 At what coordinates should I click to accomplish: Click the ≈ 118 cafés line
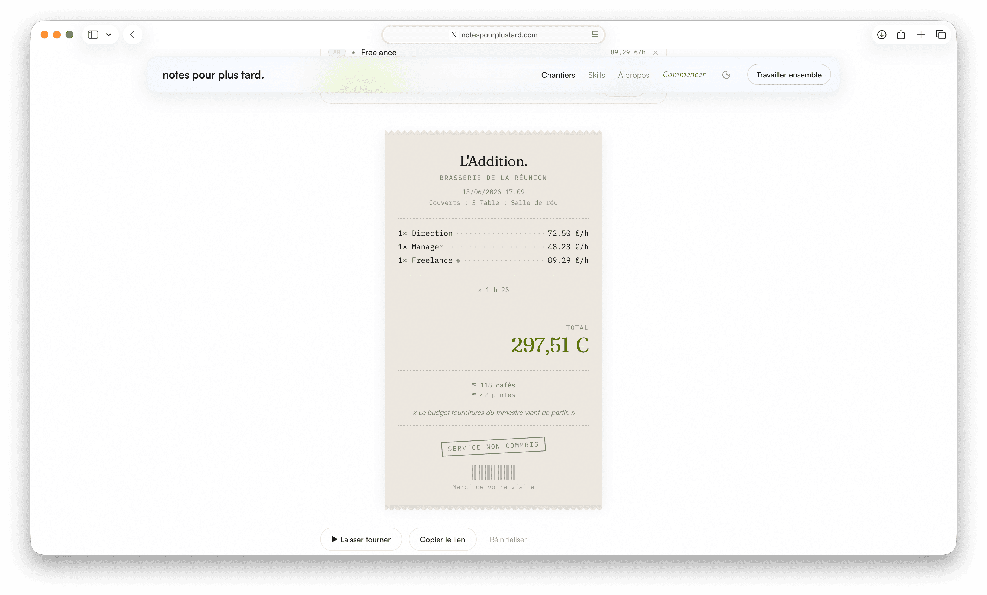tap(493, 385)
